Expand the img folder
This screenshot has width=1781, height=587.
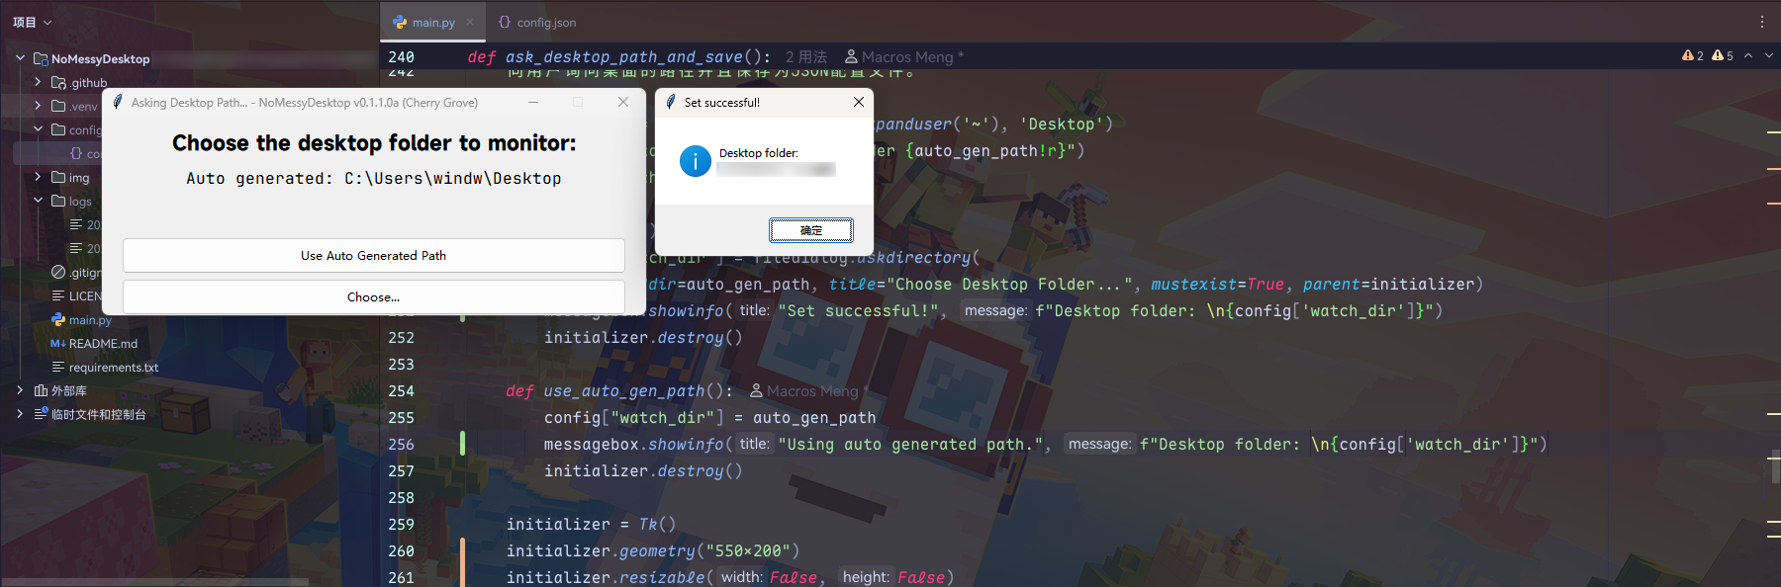(x=38, y=177)
